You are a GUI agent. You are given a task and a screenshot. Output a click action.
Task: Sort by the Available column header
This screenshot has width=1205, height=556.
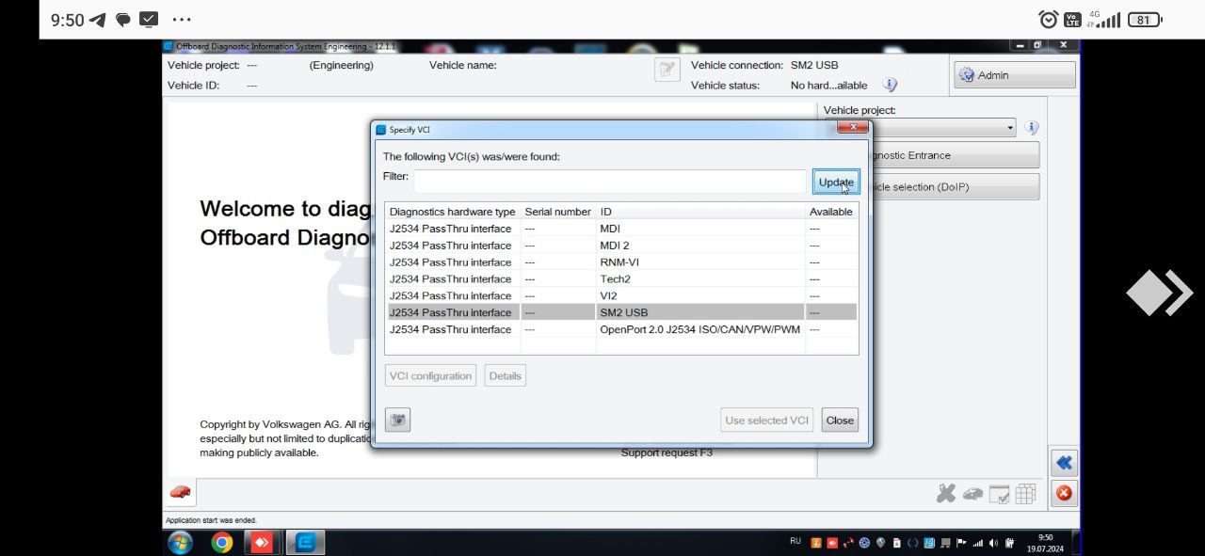[x=831, y=212]
